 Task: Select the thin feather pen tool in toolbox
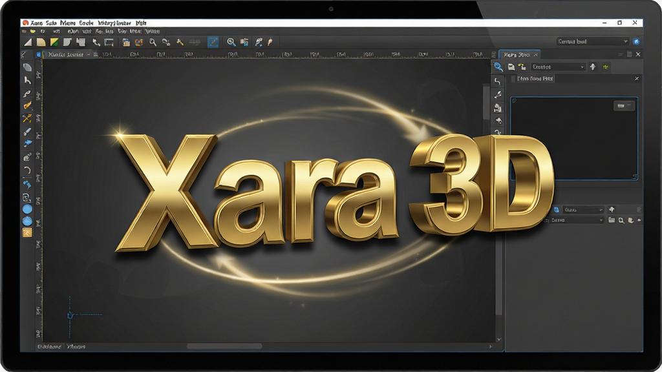tap(27, 94)
